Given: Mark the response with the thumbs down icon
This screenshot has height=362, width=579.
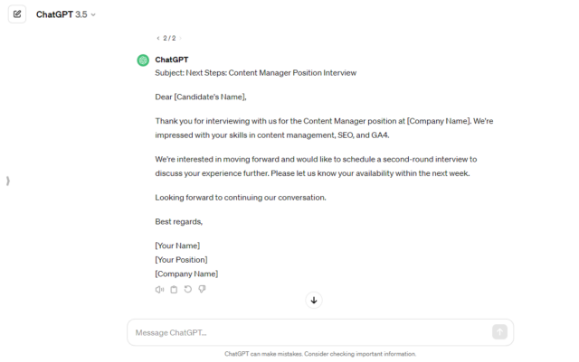Looking at the screenshot, I should [202, 290].
